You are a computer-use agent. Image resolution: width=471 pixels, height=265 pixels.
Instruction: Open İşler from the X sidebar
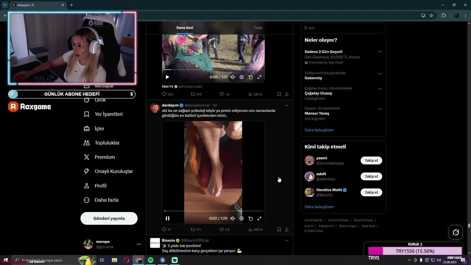94,128
